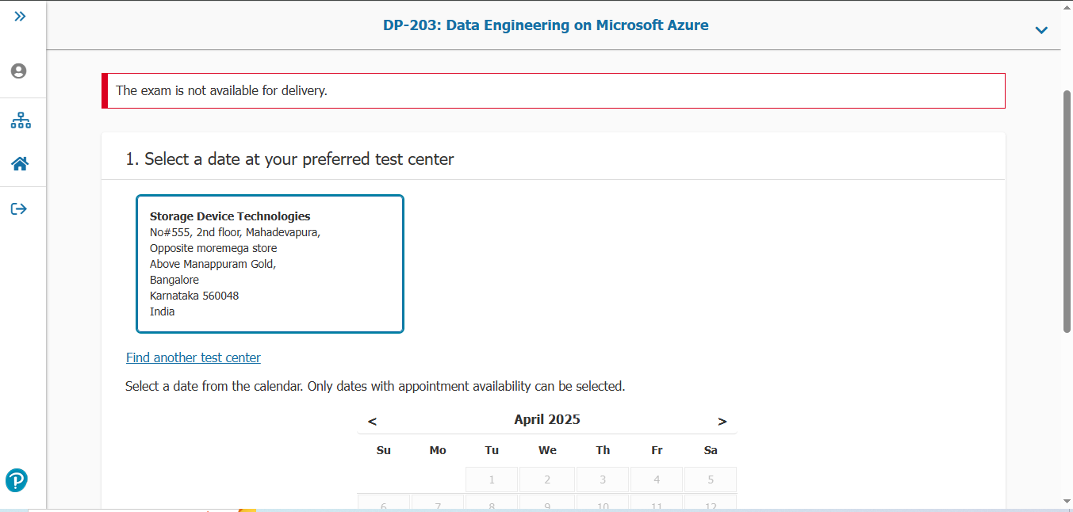Expand the exam details dropdown at top right
Viewport: 1073px width, 512px height.
(x=1041, y=29)
